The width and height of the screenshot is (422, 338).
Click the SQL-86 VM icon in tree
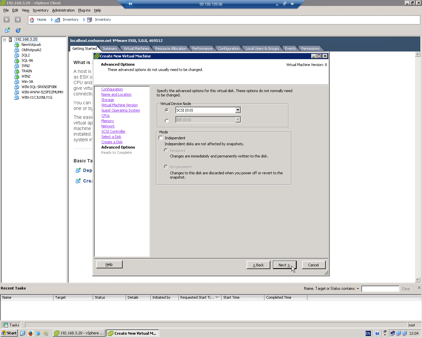click(17, 61)
